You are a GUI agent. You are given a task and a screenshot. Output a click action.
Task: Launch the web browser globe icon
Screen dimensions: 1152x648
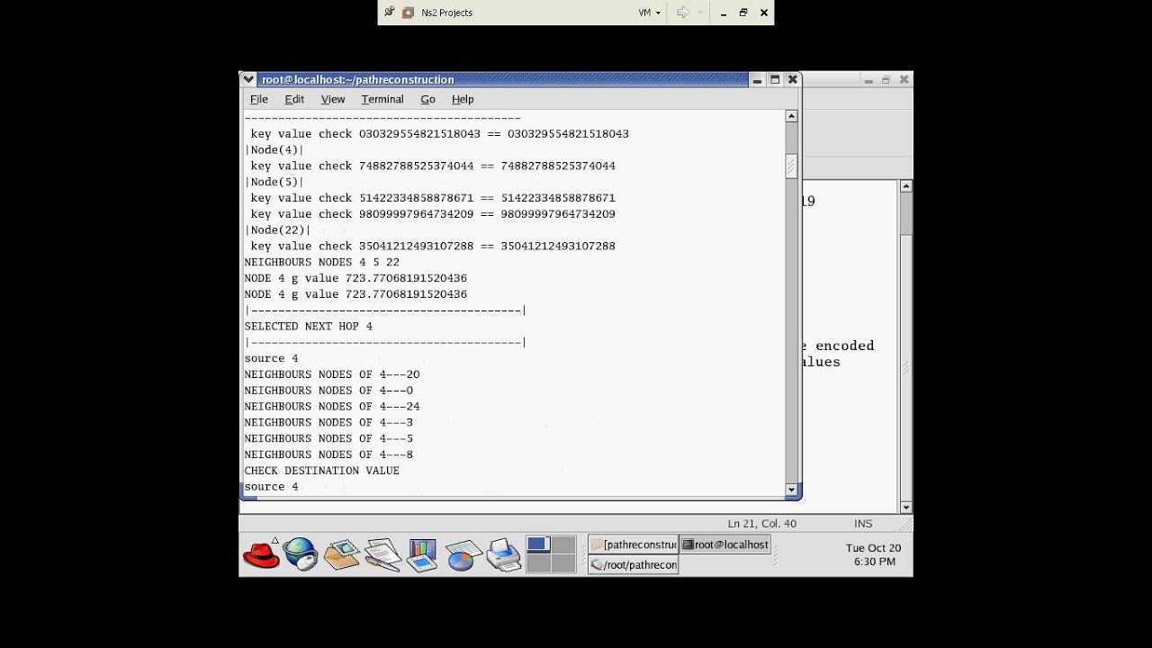point(301,553)
